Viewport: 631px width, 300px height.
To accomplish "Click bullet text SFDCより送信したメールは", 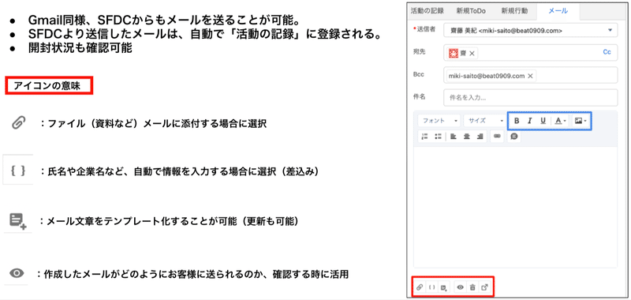I will (x=205, y=34).
